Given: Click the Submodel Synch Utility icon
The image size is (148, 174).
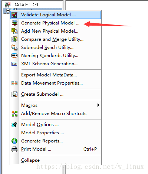Looking at the screenshot, I should [14, 47].
